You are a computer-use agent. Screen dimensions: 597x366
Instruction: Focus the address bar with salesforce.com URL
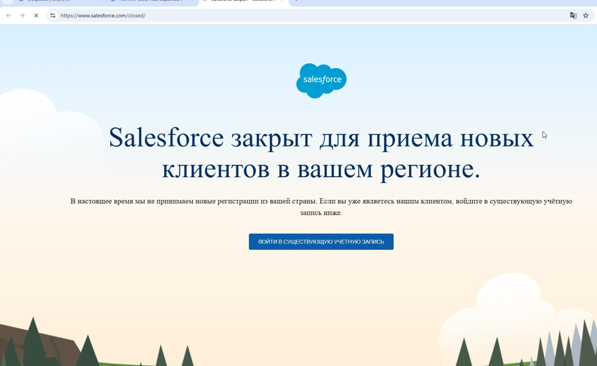pyautogui.click(x=279, y=16)
